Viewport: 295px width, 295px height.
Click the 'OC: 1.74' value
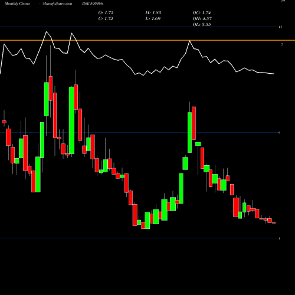[202, 13]
